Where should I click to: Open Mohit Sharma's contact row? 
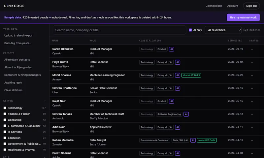[x=156, y=77]
